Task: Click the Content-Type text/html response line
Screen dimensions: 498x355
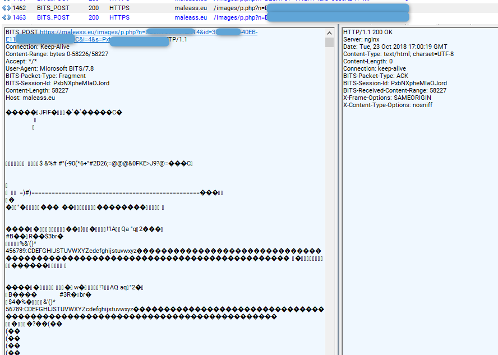Action: (x=398, y=54)
